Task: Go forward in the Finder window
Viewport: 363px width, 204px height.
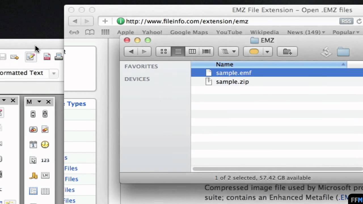Action: [x=144, y=52]
